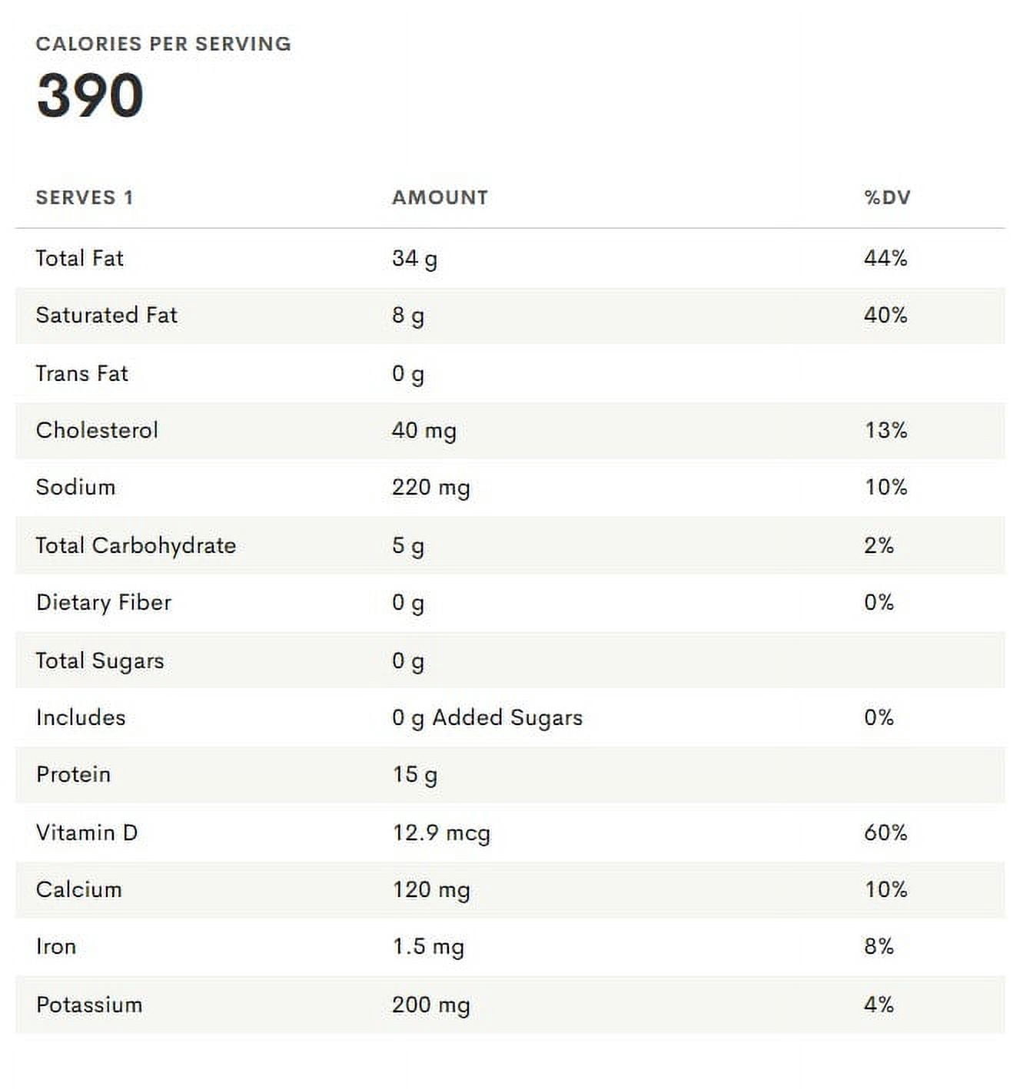Viewport: 1030px width, 1089px height.
Task: Click the Dietary Fiber row label
Action: [104, 603]
